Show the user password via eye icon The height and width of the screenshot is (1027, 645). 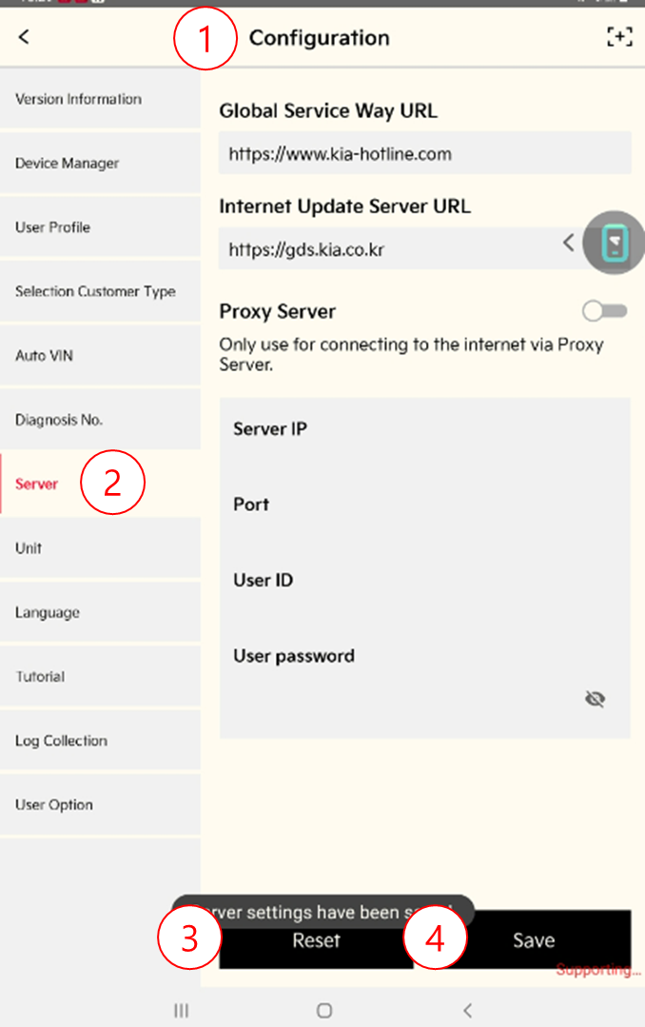(595, 699)
